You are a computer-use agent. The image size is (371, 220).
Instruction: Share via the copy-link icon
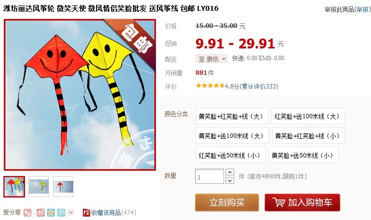27,213
